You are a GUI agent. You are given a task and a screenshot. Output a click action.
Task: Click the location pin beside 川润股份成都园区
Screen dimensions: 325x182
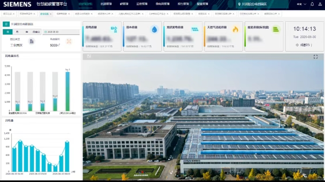239,4
